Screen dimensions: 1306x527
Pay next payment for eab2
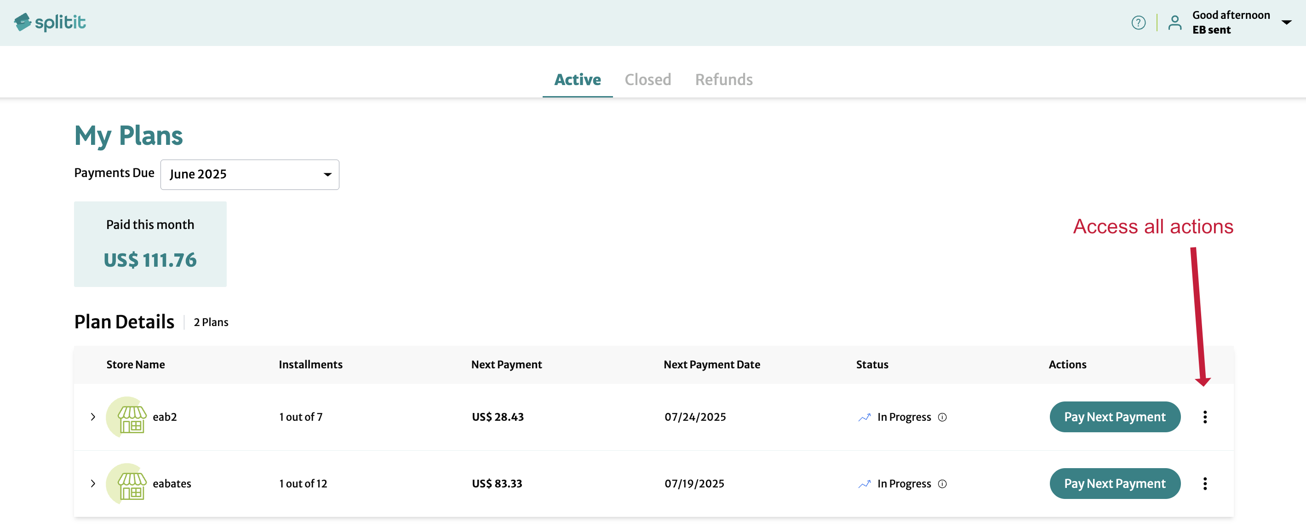[x=1114, y=417]
